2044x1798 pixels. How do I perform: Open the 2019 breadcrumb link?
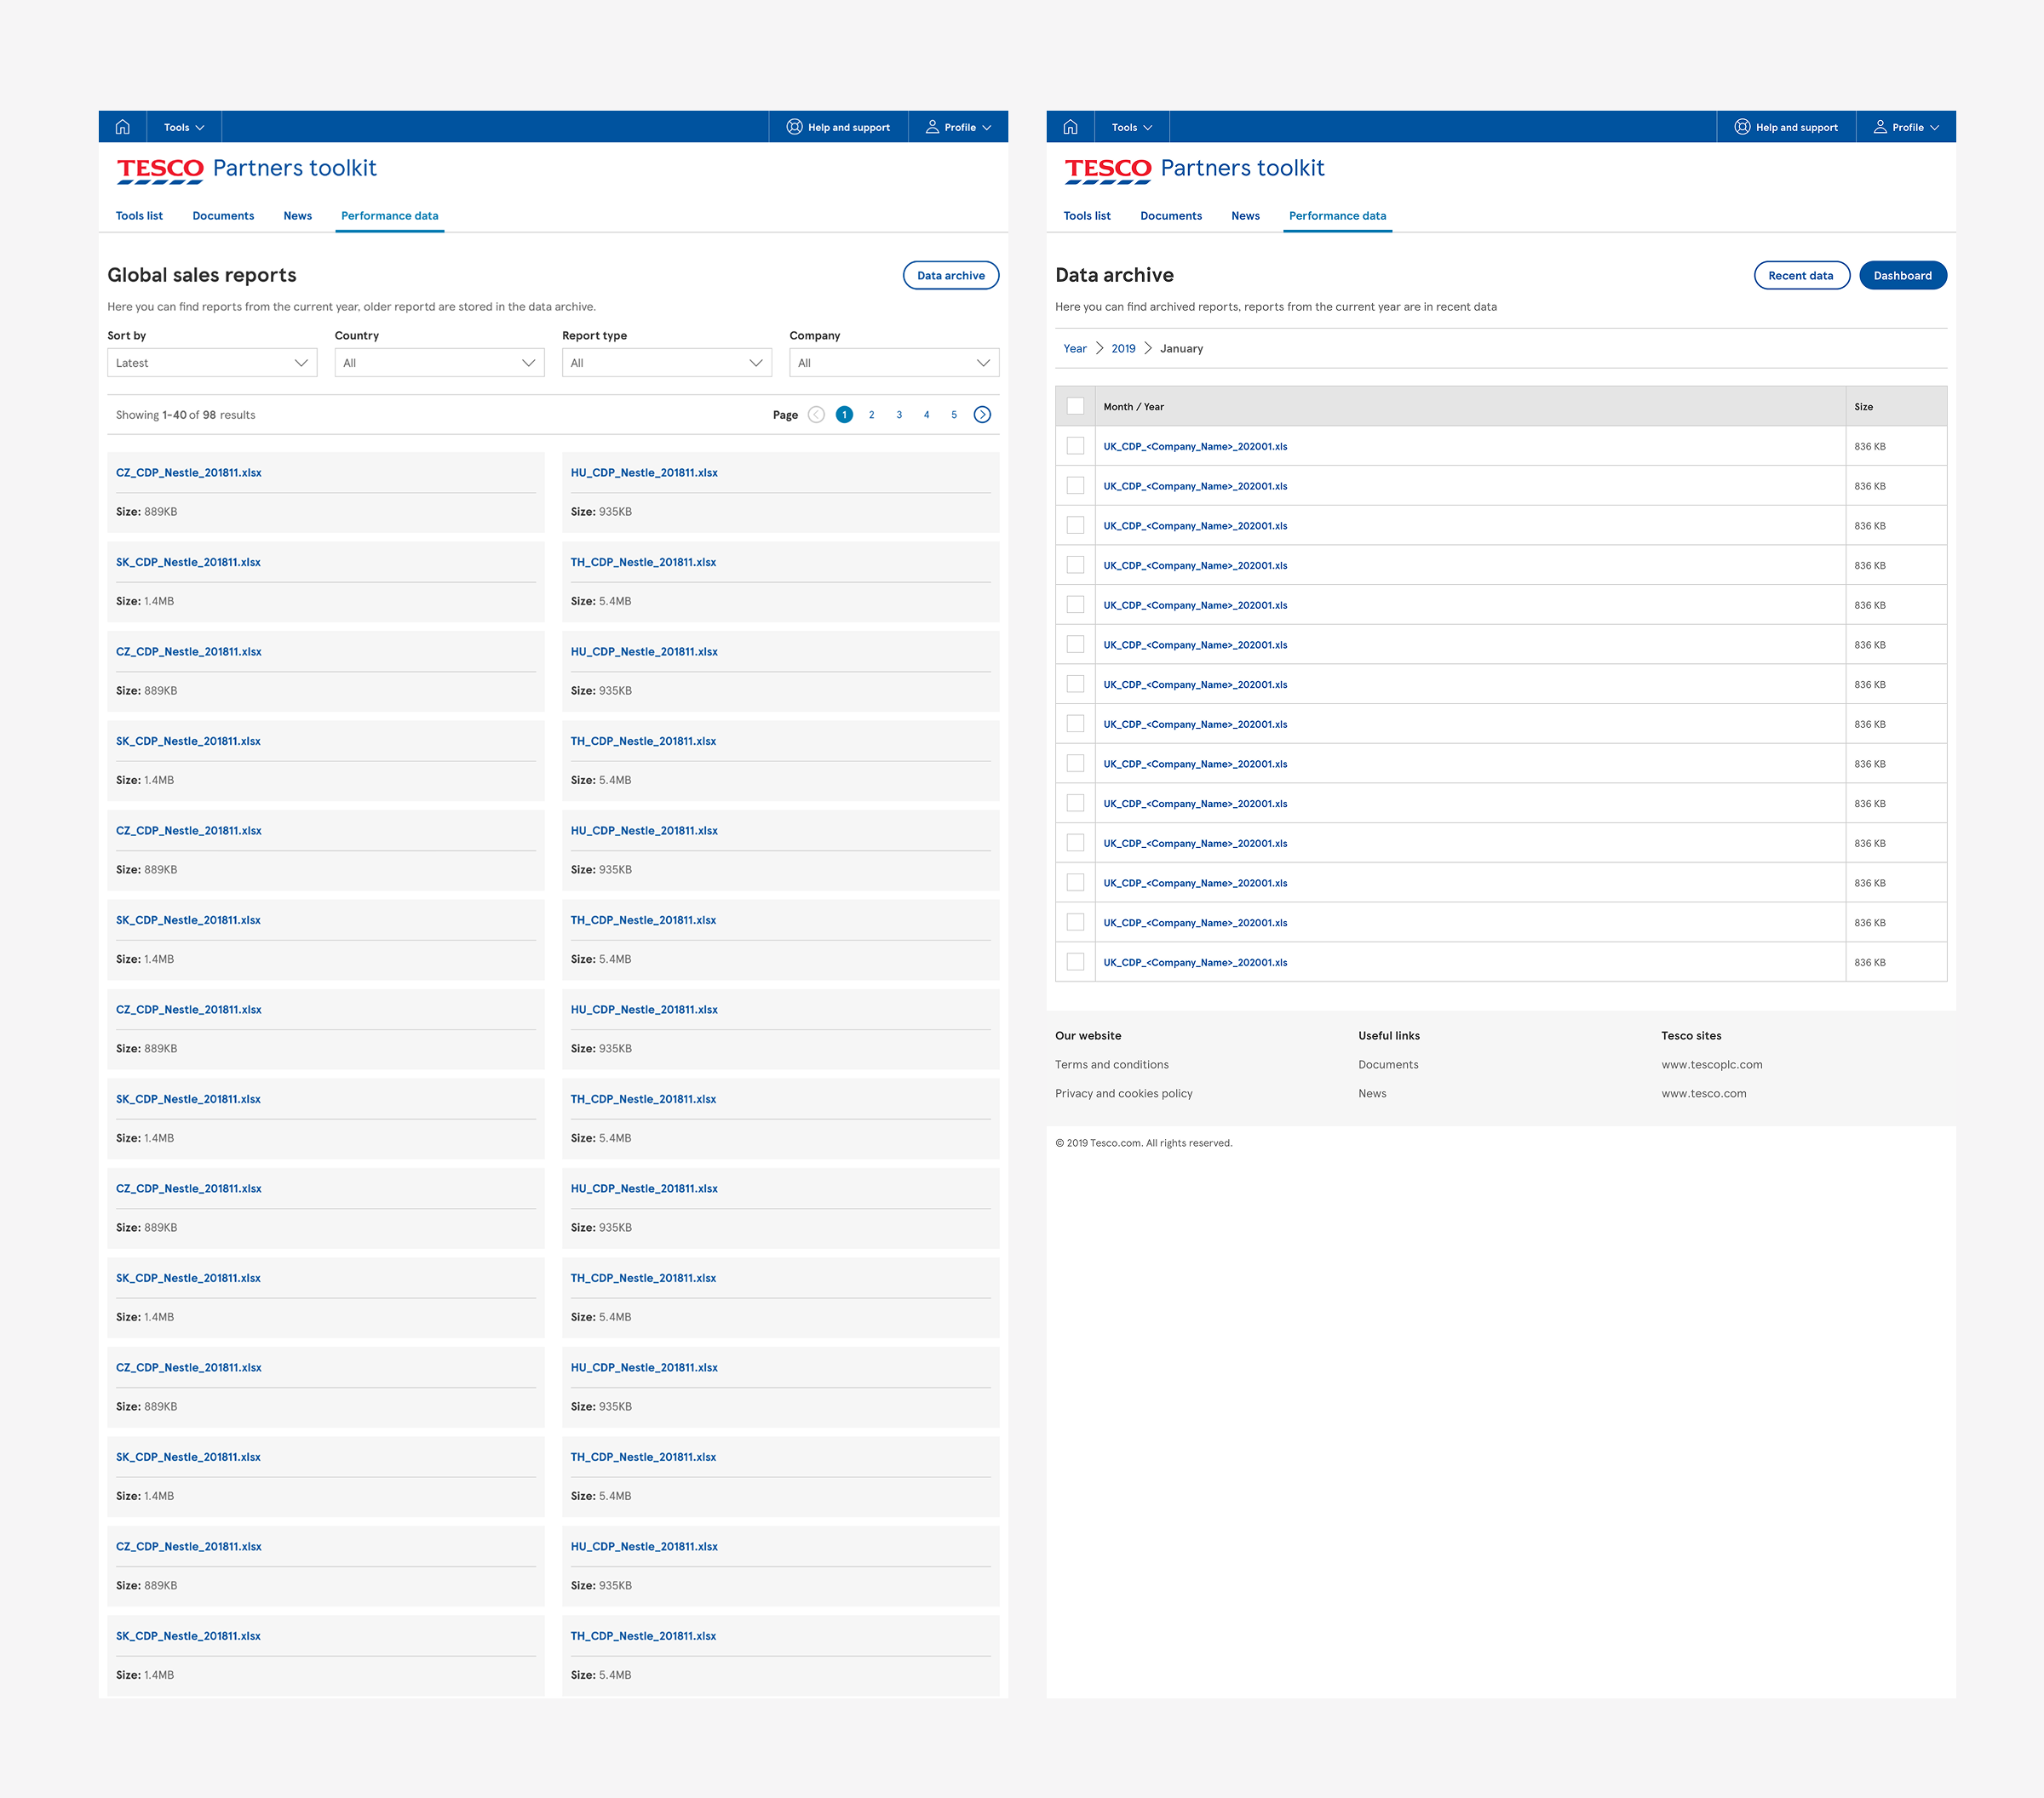(1123, 349)
